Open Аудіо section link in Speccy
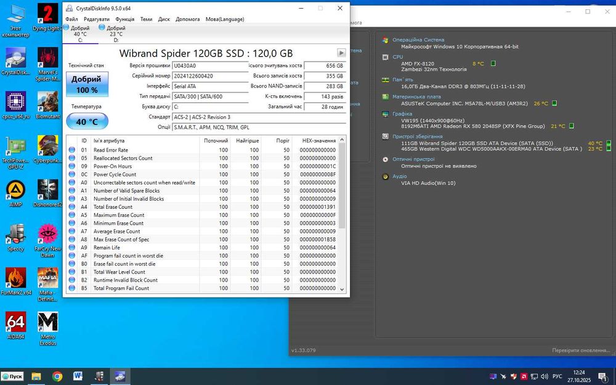Viewport: 616px width, 385px height. pyautogui.click(x=399, y=176)
